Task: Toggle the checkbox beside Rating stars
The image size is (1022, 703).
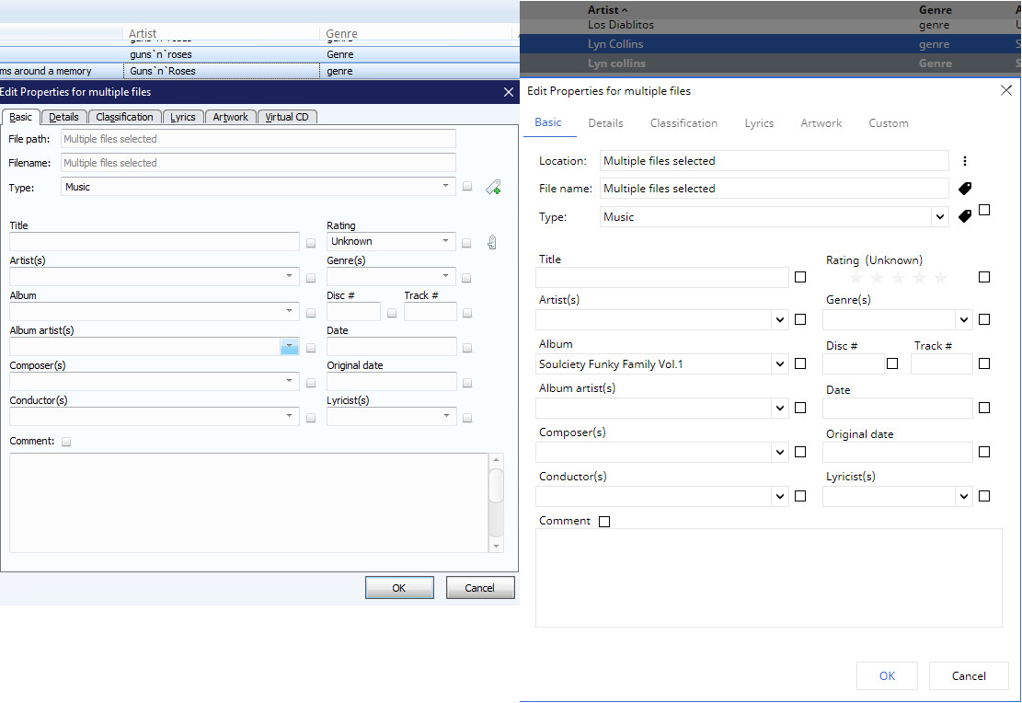Action: [x=984, y=277]
